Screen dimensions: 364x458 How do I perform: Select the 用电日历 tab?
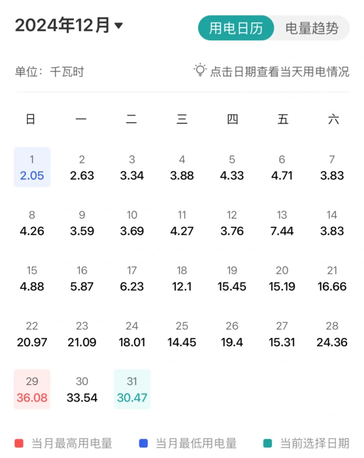click(235, 28)
